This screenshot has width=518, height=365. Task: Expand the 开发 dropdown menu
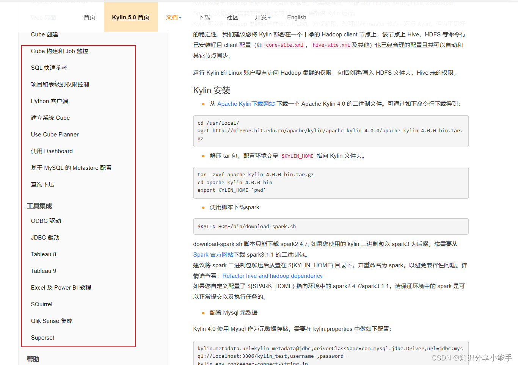[x=263, y=17]
